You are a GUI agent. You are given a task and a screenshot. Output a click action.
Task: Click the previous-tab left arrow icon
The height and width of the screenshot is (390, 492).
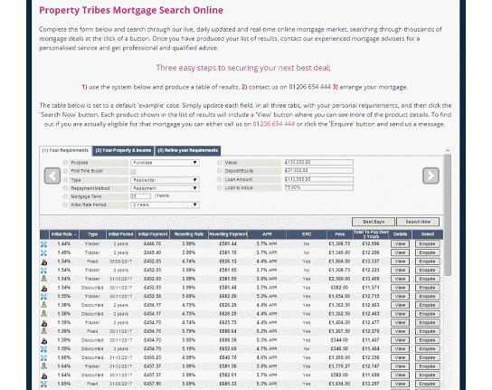tap(52, 176)
